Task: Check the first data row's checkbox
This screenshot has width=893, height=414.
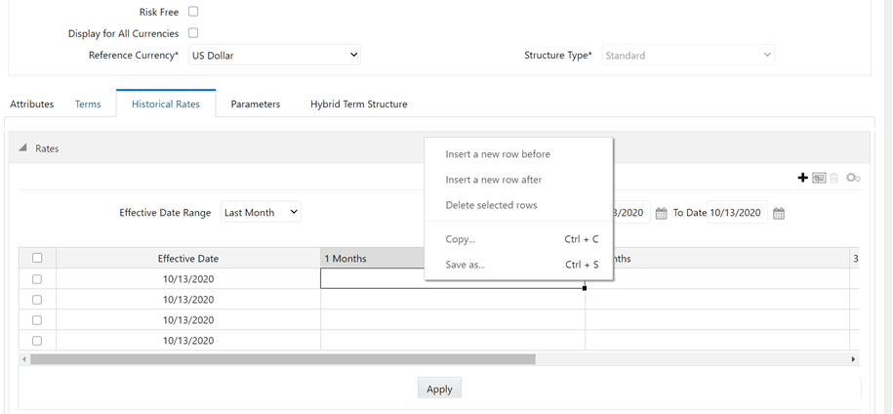Action: point(37,279)
